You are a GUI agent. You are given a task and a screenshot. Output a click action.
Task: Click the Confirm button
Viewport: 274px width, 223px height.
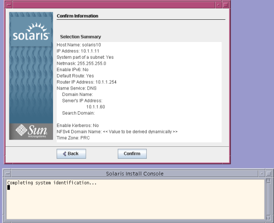tap(132, 154)
